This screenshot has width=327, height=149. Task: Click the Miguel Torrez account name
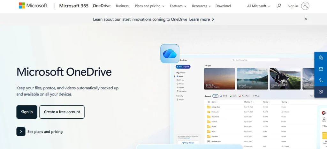(x=181, y=73)
